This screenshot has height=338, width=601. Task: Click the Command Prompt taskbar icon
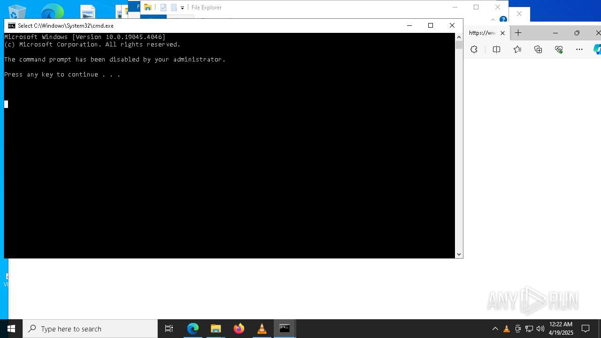[x=285, y=329]
